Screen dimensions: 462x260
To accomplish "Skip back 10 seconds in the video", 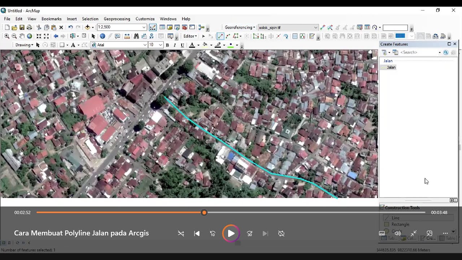I will (213, 234).
